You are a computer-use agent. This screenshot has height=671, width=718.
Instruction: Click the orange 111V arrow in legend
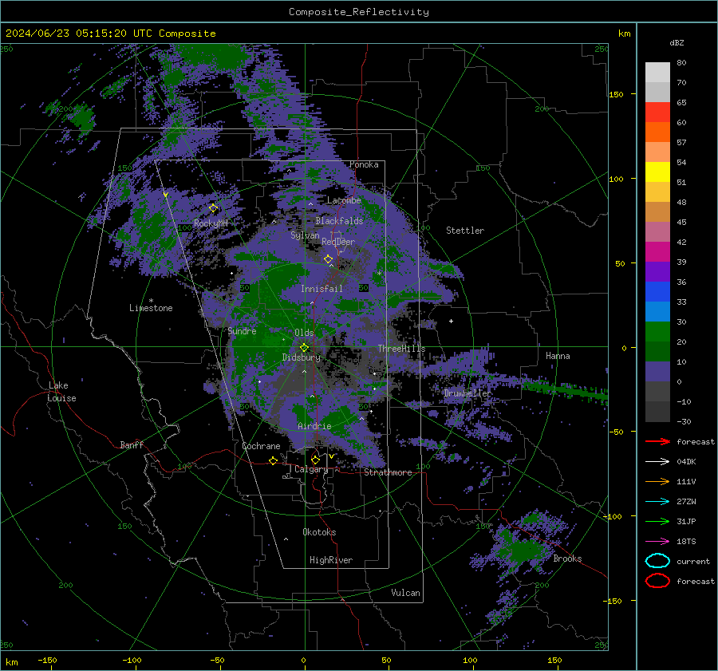click(x=657, y=481)
